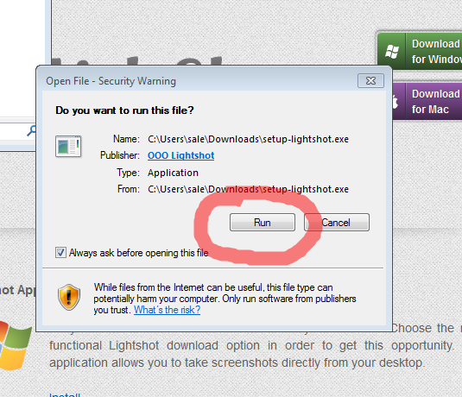The image size is (462, 397).
Task: Click the Always ask before opening this file label
Action: [x=138, y=253]
